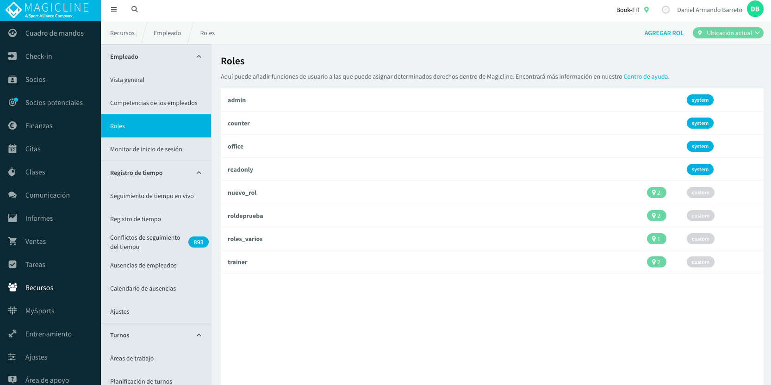This screenshot has width=771, height=385.
Task: Open the roldeprueba role row
Action: click(492, 216)
